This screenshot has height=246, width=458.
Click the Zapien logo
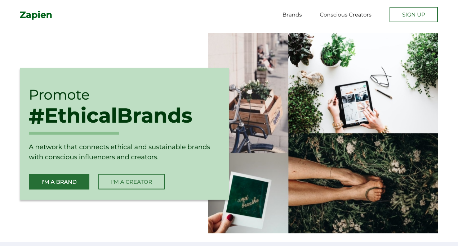point(36,15)
